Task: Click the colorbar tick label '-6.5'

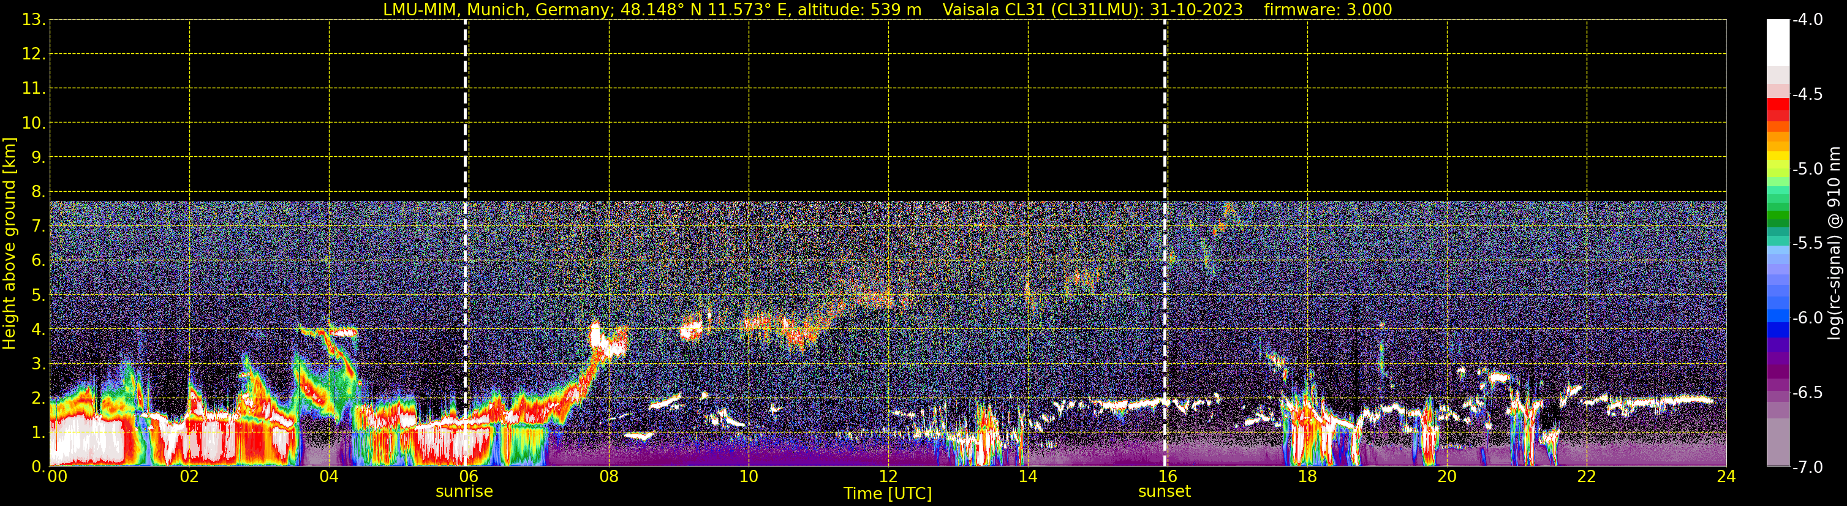Action: pos(1807,393)
